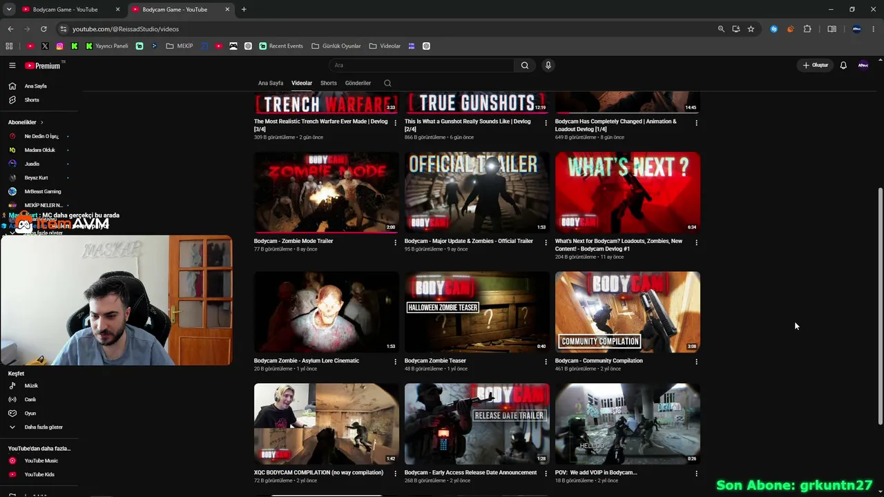Image resolution: width=884 pixels, height=497 pixels.
Task: Play the Official Trailer thumbnail
Action: (x=477, y=193)
